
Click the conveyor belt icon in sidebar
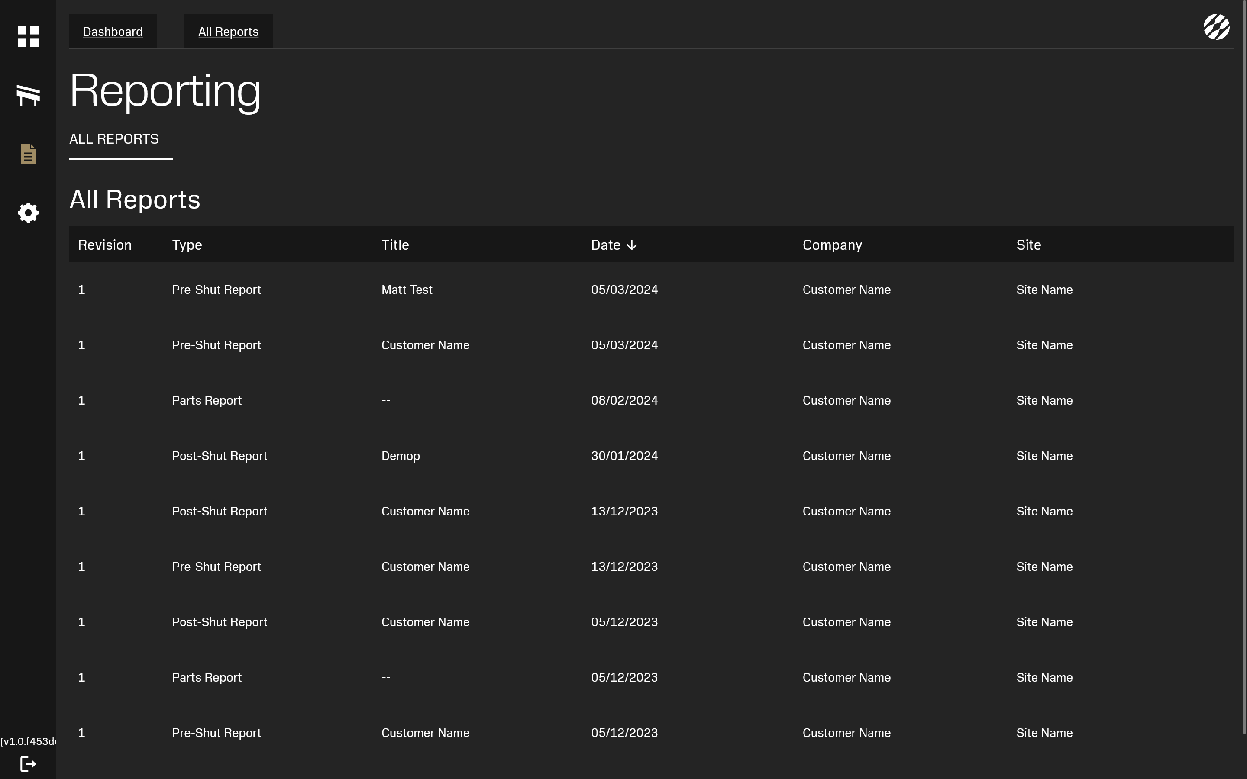coord(28,95)
